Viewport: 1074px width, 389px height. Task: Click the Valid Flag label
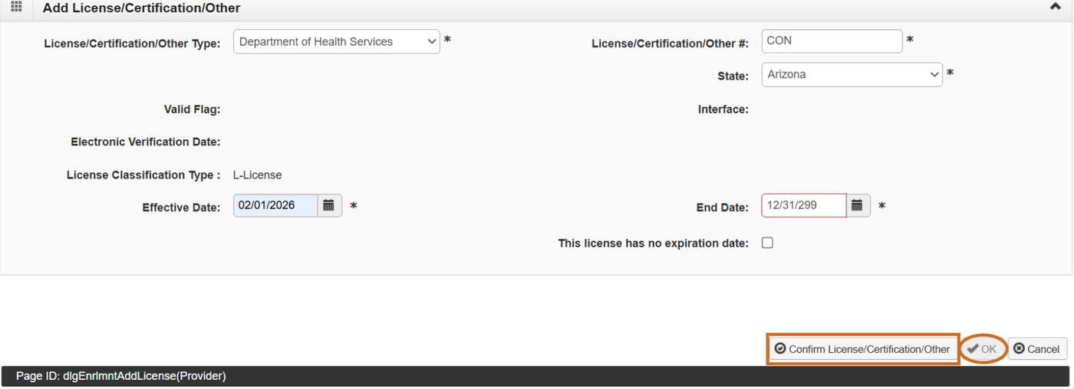(x=192, y=110)
